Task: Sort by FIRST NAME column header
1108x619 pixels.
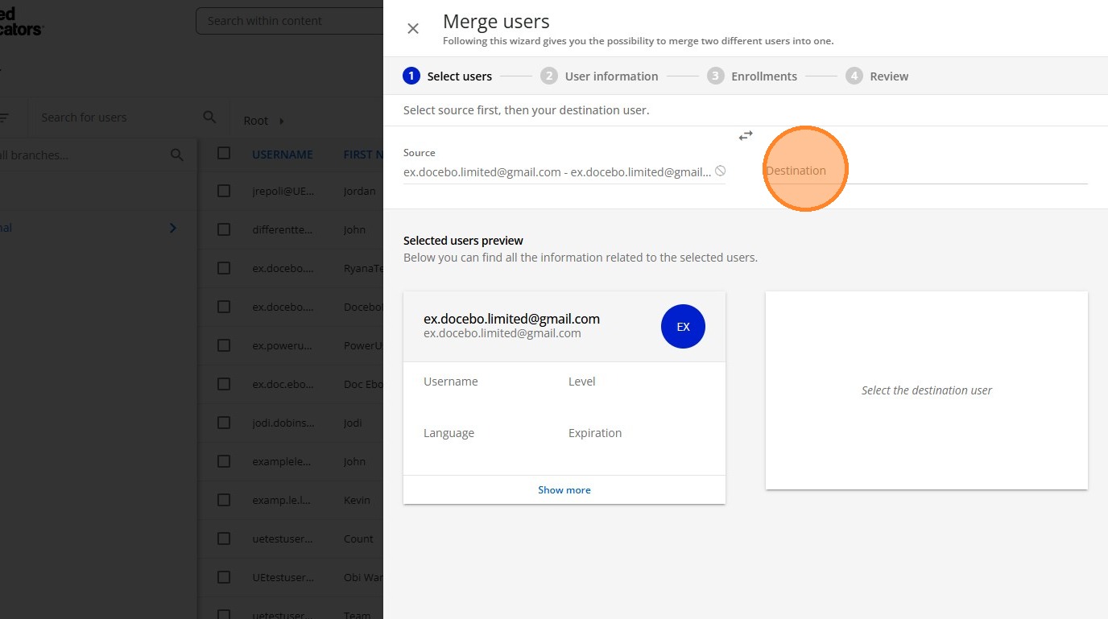Action: click(x=363, y=155)
